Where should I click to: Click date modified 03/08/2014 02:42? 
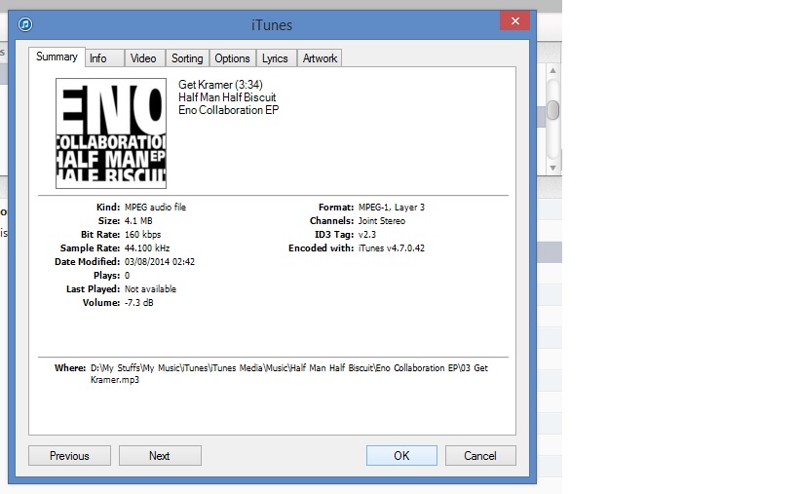[x=159, y=262]
